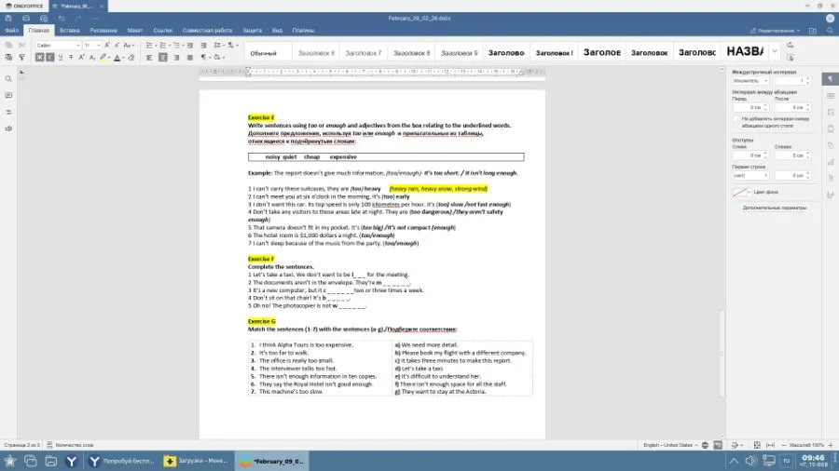Screen dimensions: 839x471
Task: Click the Quick Print icon
Action: tap(43, 19)
